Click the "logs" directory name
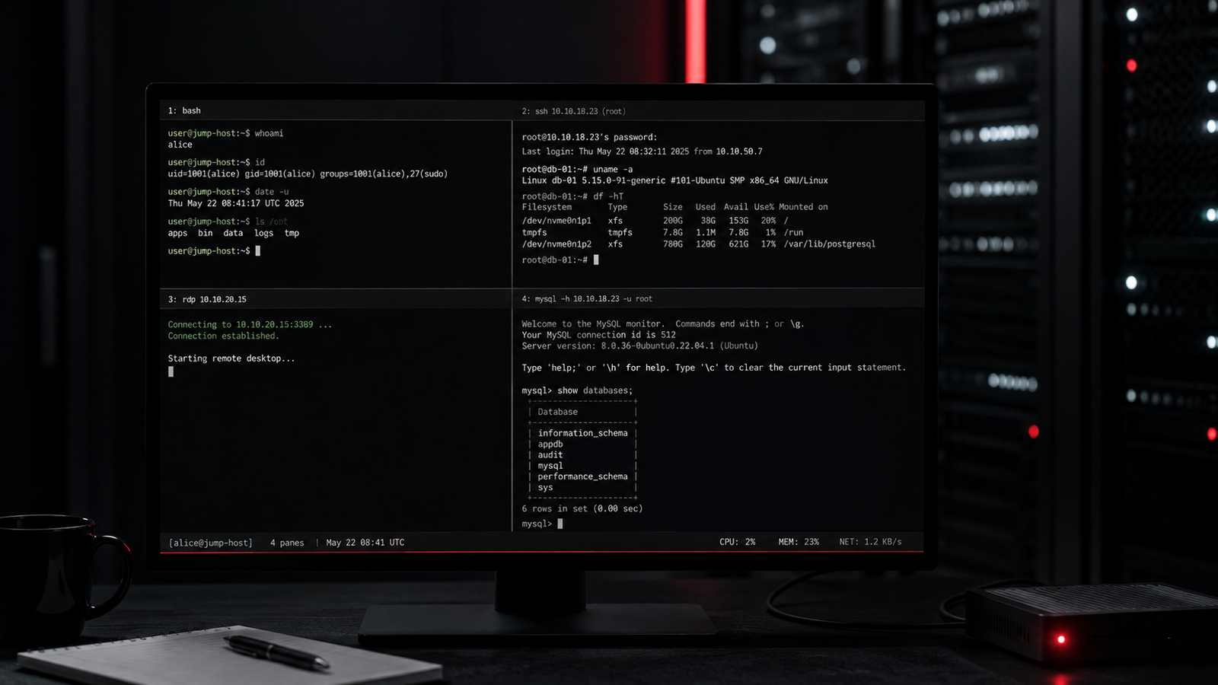The height and width of the screenshot is (685, 1218). click(x=264, y=234)
